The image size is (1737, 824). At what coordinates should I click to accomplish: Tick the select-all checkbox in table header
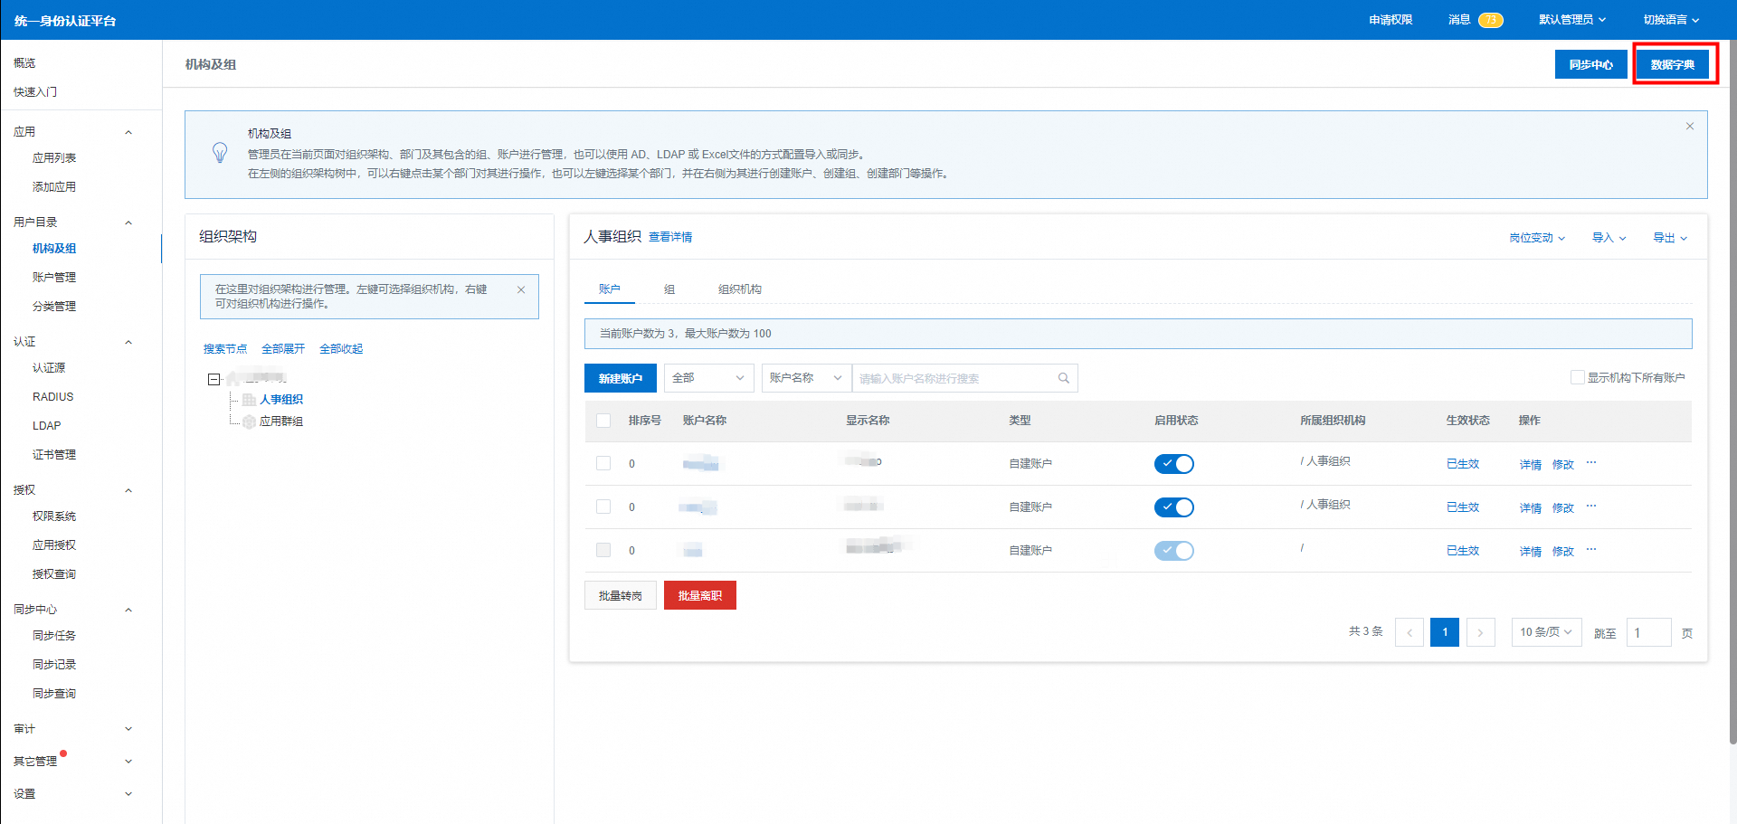[x=603, y=421]
